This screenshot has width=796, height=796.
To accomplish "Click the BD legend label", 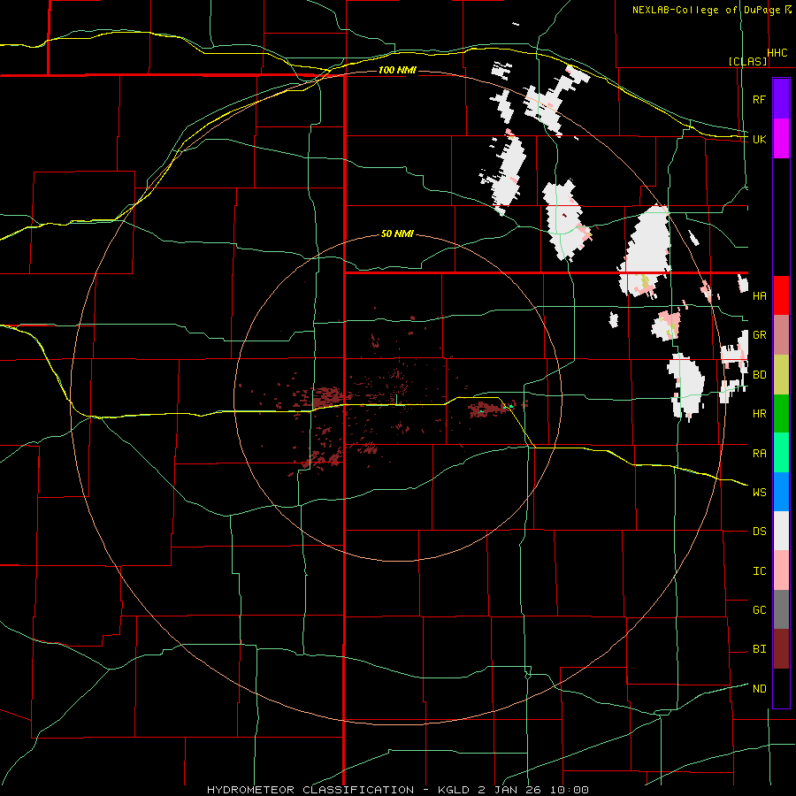I will (759, 375).
